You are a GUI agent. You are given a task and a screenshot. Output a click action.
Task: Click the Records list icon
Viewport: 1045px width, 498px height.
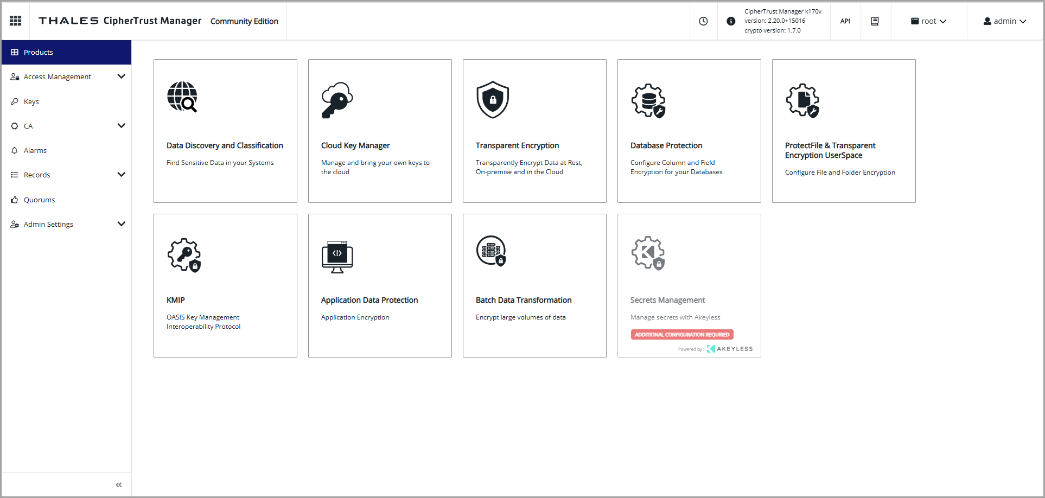point(15,175)
